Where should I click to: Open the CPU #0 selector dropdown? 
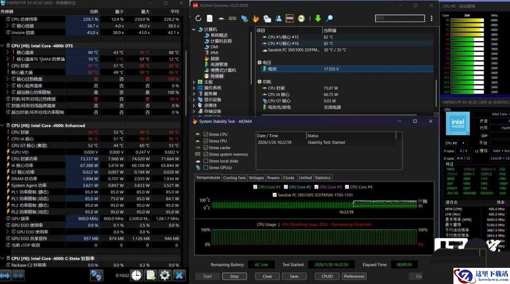[455, 143]
